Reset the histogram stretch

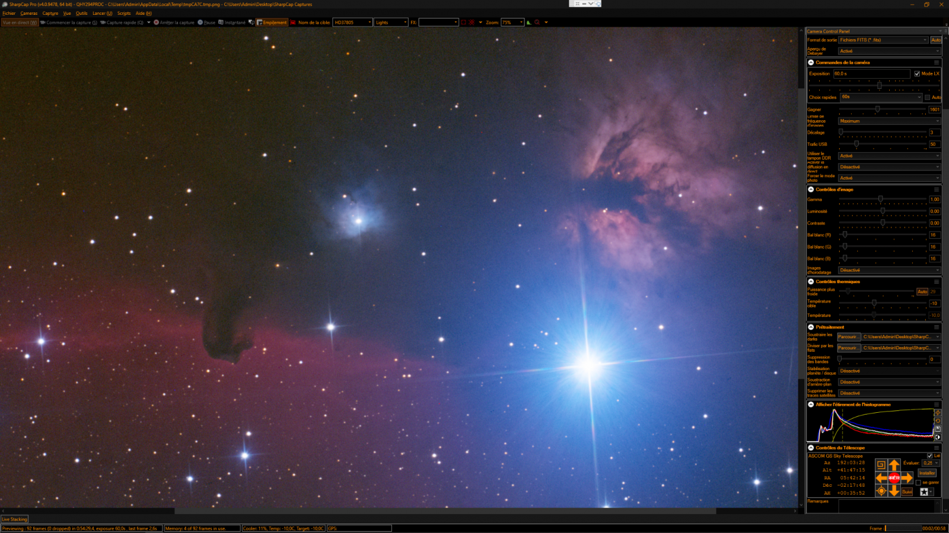[938, 421]
